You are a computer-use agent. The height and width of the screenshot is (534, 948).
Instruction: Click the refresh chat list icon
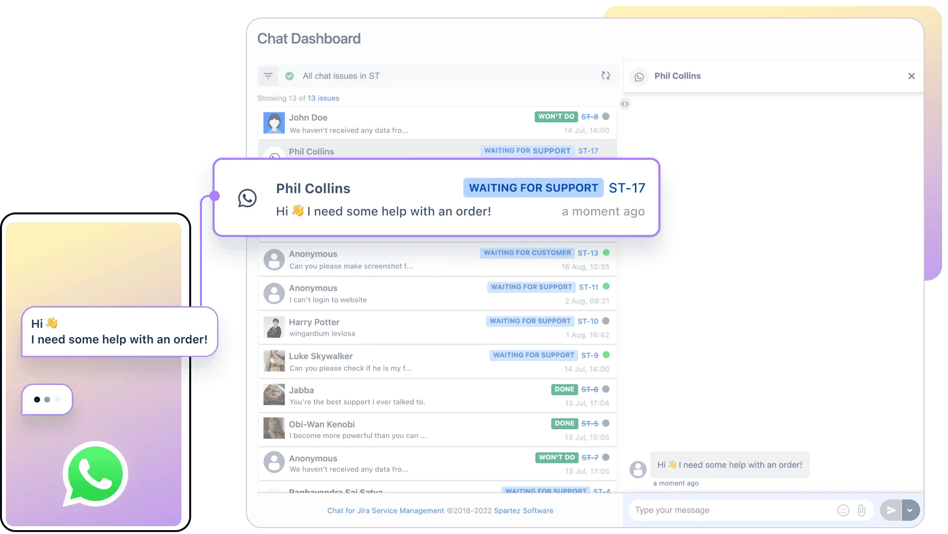pos(605,76)
